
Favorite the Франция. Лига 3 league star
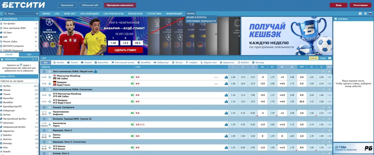50,130
